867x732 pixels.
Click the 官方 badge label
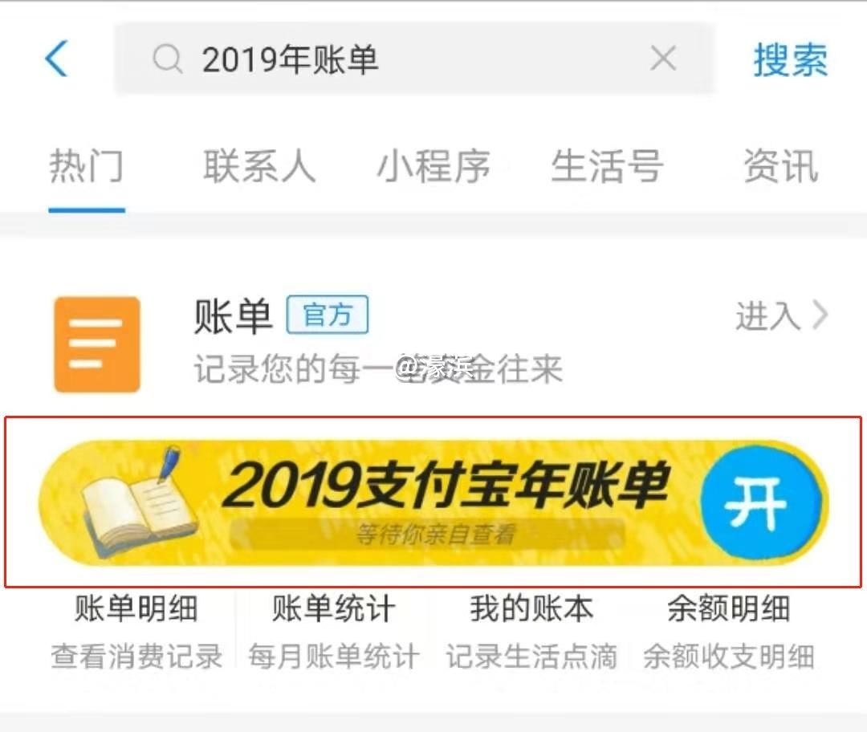pyautogui.click(x=328, y=315)
